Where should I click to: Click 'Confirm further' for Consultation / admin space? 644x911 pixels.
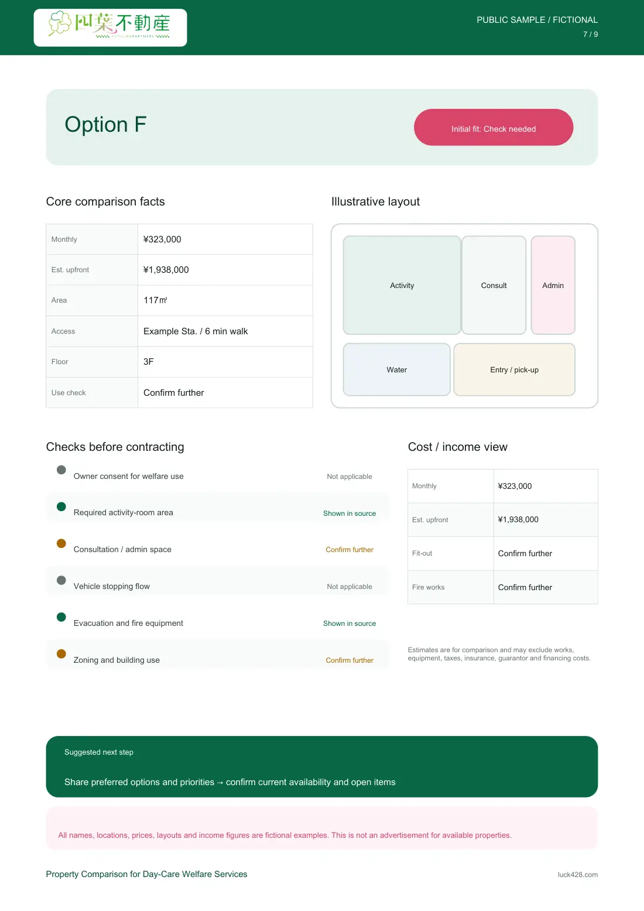coord(350,550)
